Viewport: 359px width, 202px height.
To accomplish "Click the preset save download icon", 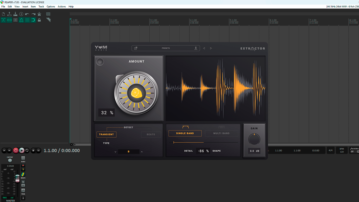I will pyautogui.click(x=196, y=48).
